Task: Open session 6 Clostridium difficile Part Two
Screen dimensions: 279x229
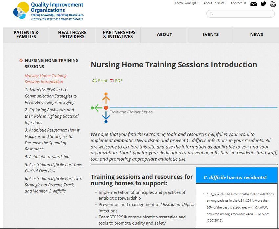Action: coord(54,185)
